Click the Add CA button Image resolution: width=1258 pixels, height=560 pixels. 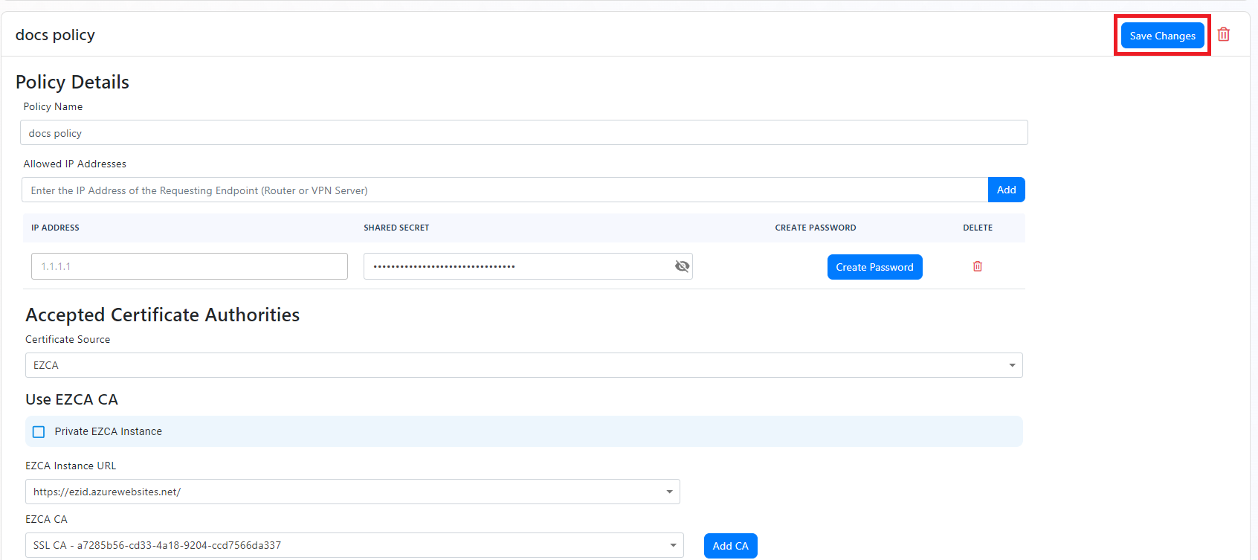click(x=731, y=546)
